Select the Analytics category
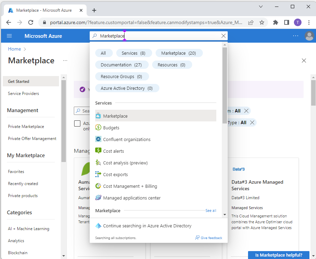The image size is (316, 259). (16, 240)
